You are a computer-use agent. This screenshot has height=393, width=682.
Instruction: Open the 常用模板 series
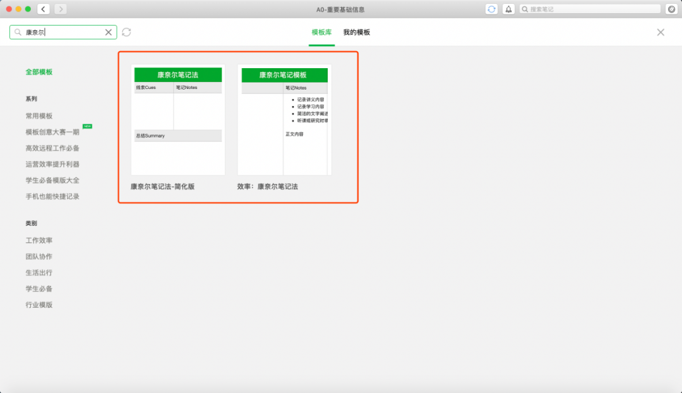pos(39,116)
